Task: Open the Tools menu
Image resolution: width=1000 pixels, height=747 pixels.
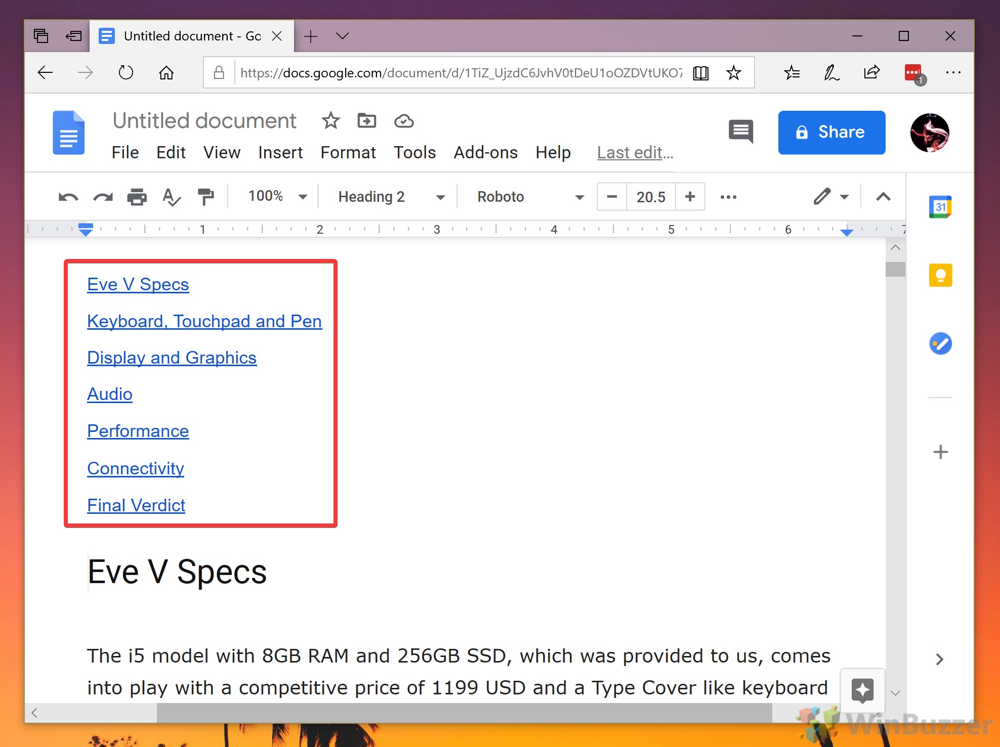Action: pyautogui.click(x=414, y=152)
